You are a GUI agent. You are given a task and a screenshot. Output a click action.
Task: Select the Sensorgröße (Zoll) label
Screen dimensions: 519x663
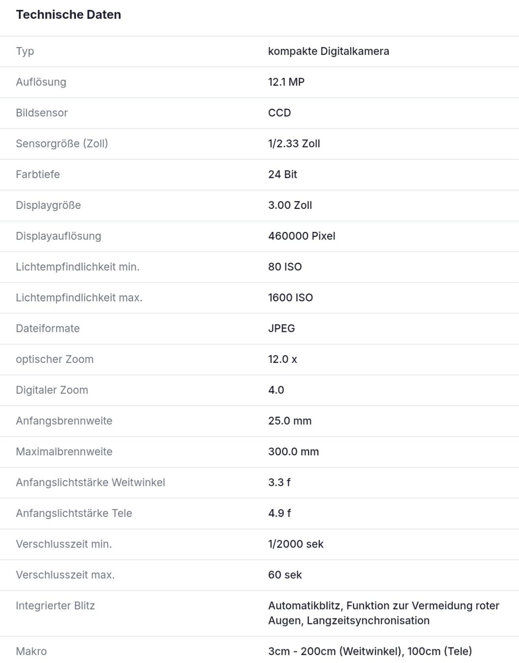click(x=62, y=143)
